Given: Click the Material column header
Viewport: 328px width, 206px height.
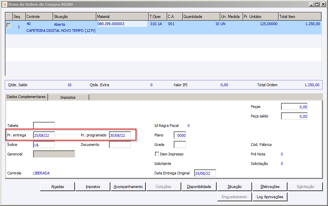Looking at the screenshot, I should click(x=122, y=17).
